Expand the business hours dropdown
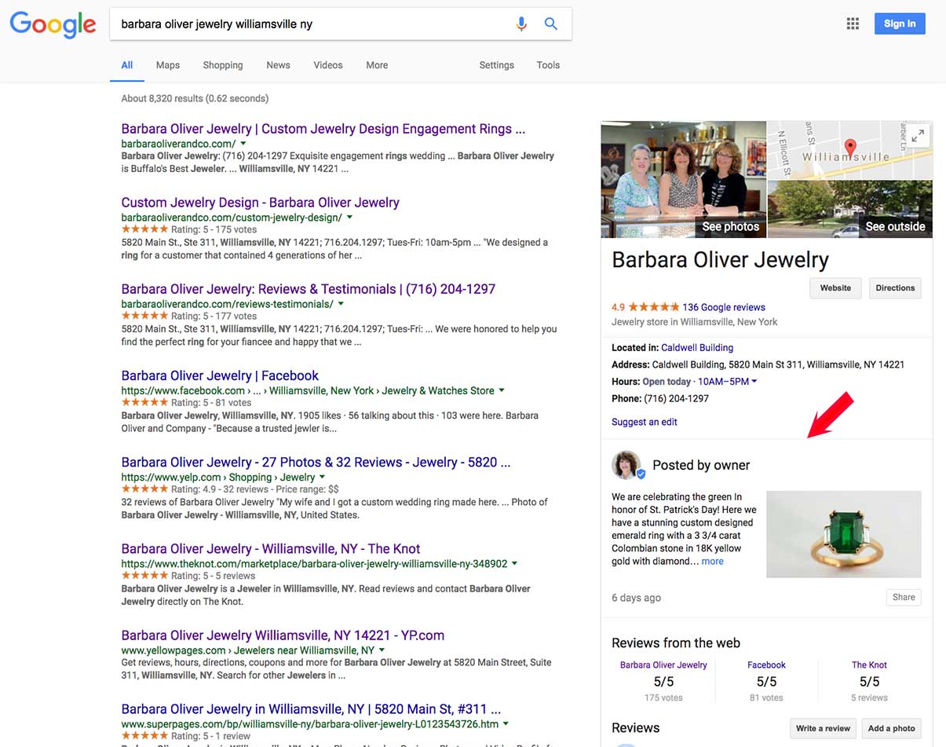Viewport: 946px width, 747px height. tap(754, 382)
